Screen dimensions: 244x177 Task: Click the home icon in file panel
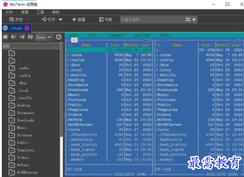pos(5,37)
